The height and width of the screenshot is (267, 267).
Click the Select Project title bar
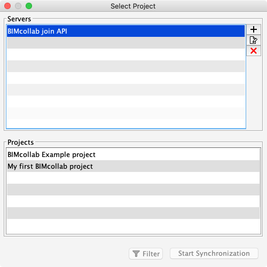(133, 6)
